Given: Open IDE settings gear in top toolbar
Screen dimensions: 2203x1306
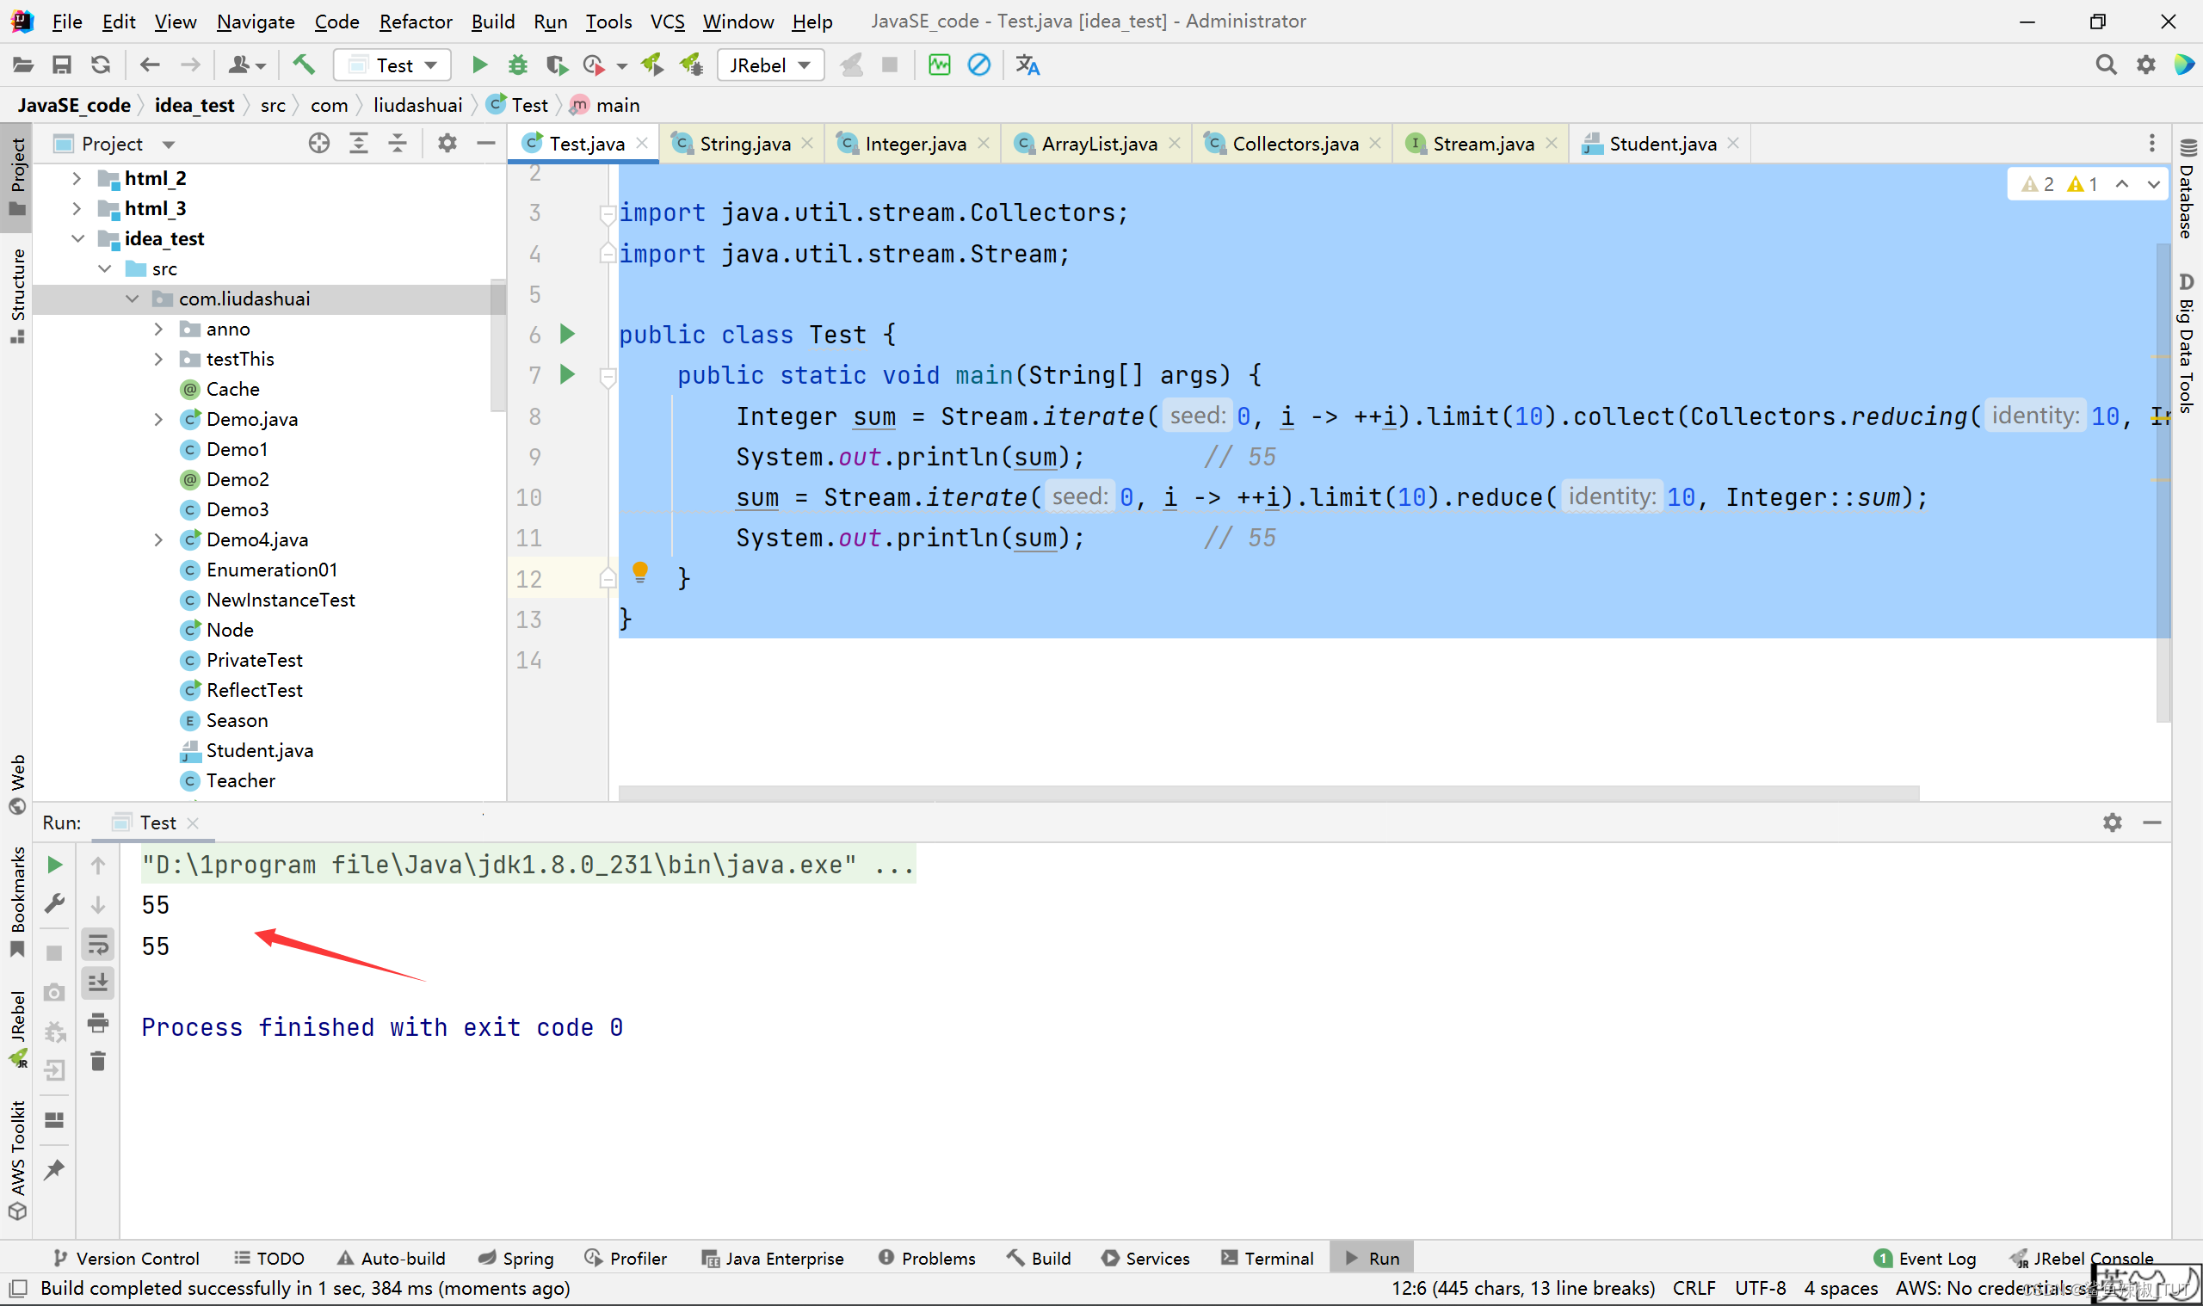Looking at the screenshot, I should pyautogui.click(x=2146, y=65).
